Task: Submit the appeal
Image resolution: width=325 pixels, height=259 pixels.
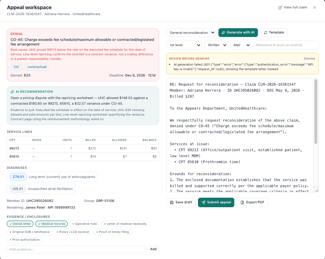Action: (216, 202)
